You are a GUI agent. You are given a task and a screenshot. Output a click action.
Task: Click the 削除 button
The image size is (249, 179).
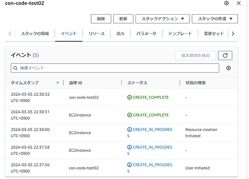(101, 19)
